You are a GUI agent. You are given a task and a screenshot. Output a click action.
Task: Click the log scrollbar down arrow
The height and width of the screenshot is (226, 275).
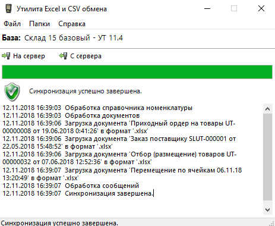[267, 210]
